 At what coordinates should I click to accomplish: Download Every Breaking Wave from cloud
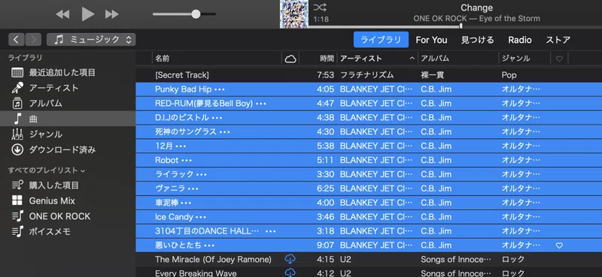click(x=290, y=273)
